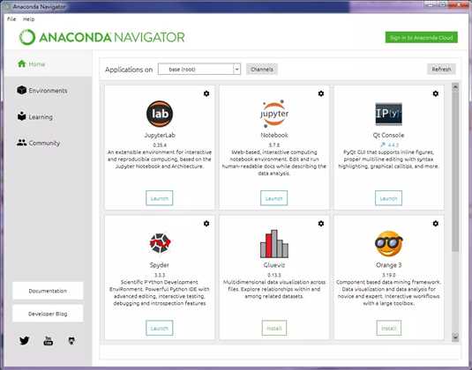Image resolution: width=472 pixels, height=370 pixels.
Task: Click the Qt Console version update arrow
Action: (x=383, y=144)
